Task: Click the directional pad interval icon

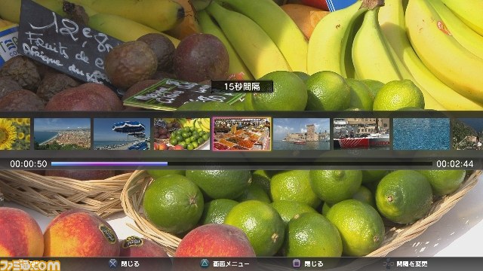Action: tap(388, 263)
